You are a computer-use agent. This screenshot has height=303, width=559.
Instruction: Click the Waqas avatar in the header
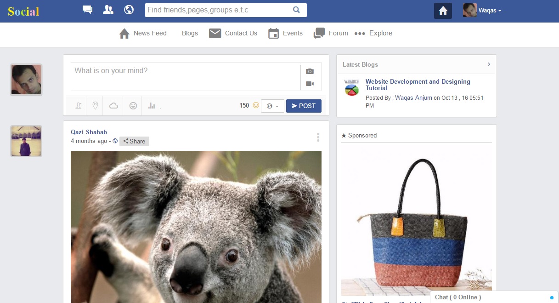coord(469,10)
